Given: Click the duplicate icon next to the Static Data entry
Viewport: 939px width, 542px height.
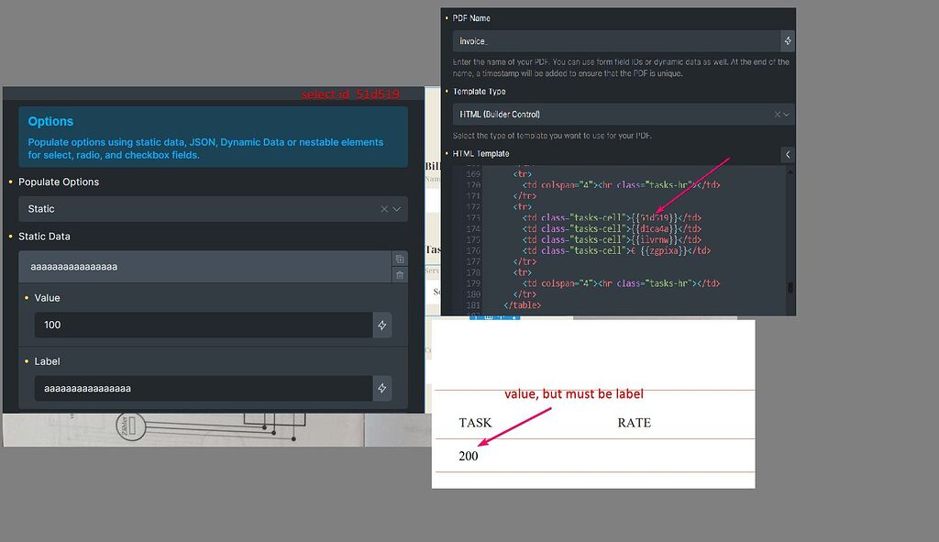Looking at the screenshot, I should tap(400, 259).
